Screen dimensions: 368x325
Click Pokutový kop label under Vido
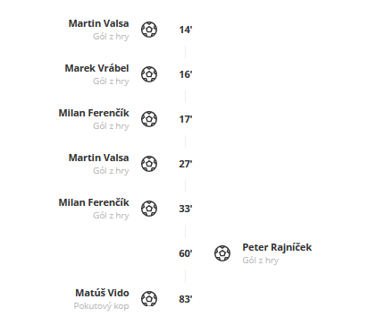[x=101, y=306]
